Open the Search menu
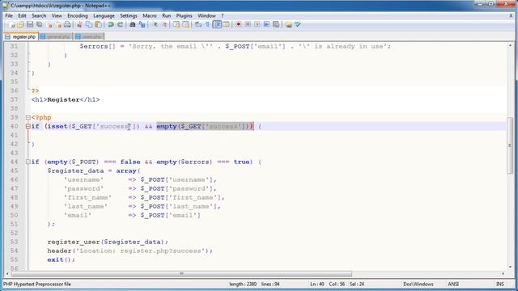Viewport: 518px width, 291px height. click(39, 15)
